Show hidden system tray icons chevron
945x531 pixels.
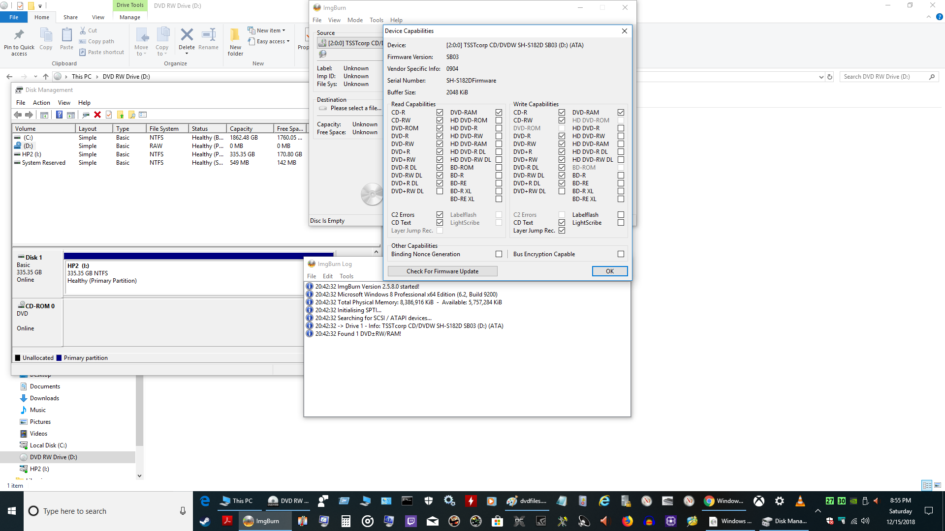coord(818,511)
